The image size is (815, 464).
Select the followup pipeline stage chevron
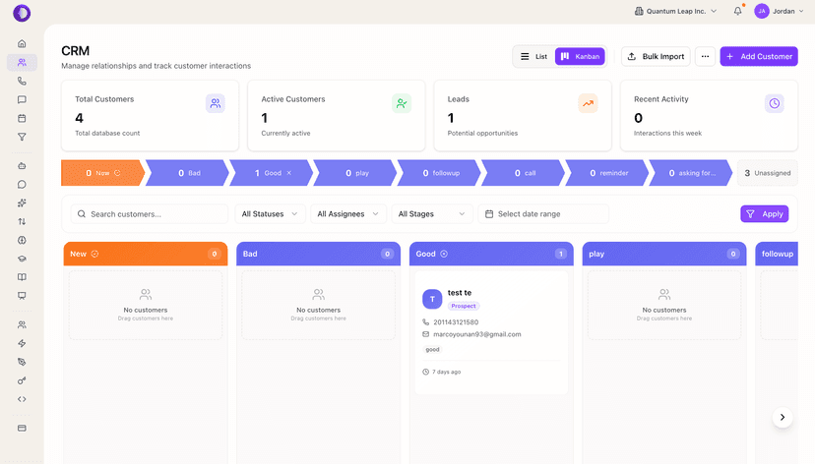tap(440, 173)
